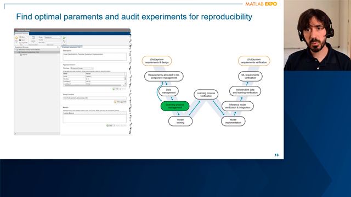Click inside the Description text box
351x197 pixels.
pyautogui.click(x=94, y=56)
